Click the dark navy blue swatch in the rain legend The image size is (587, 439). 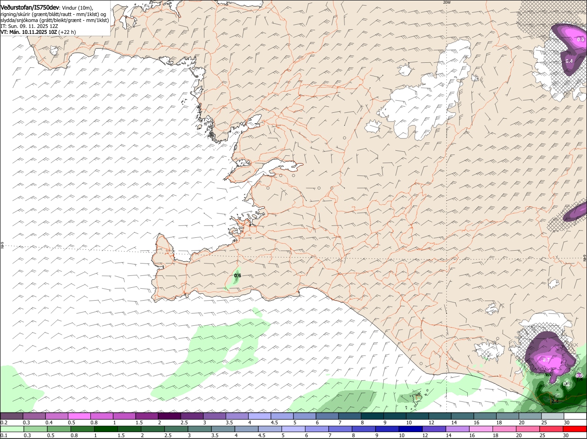point(410,429)
